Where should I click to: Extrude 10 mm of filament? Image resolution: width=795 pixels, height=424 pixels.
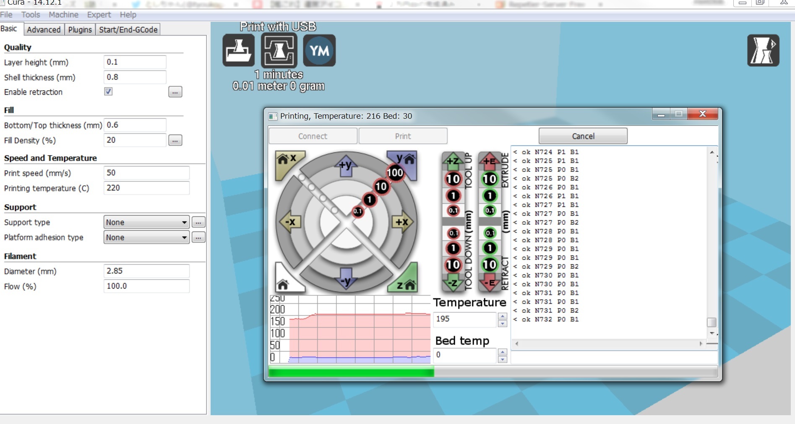pos(490,179)
